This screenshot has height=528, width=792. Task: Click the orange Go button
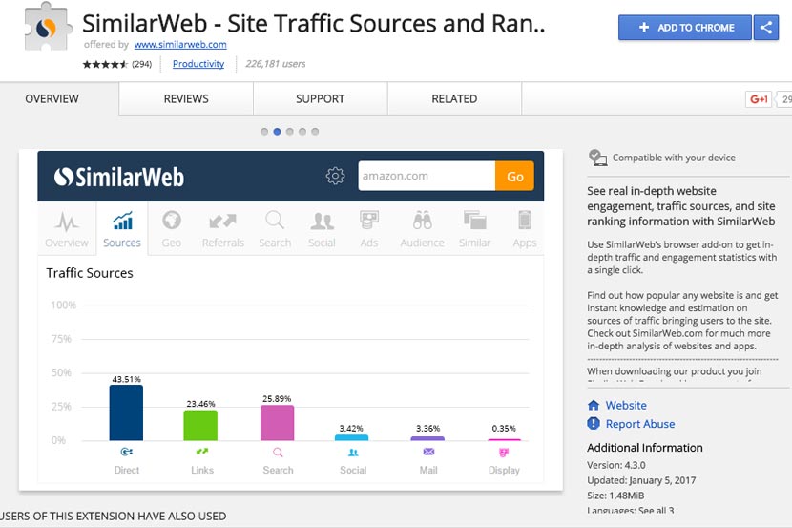514,176
